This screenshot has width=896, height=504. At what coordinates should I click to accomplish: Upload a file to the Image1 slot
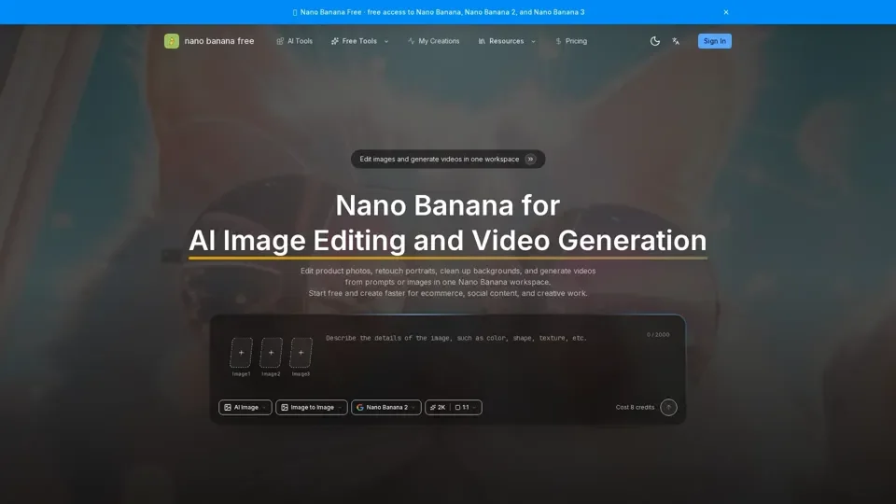(241, 353)
